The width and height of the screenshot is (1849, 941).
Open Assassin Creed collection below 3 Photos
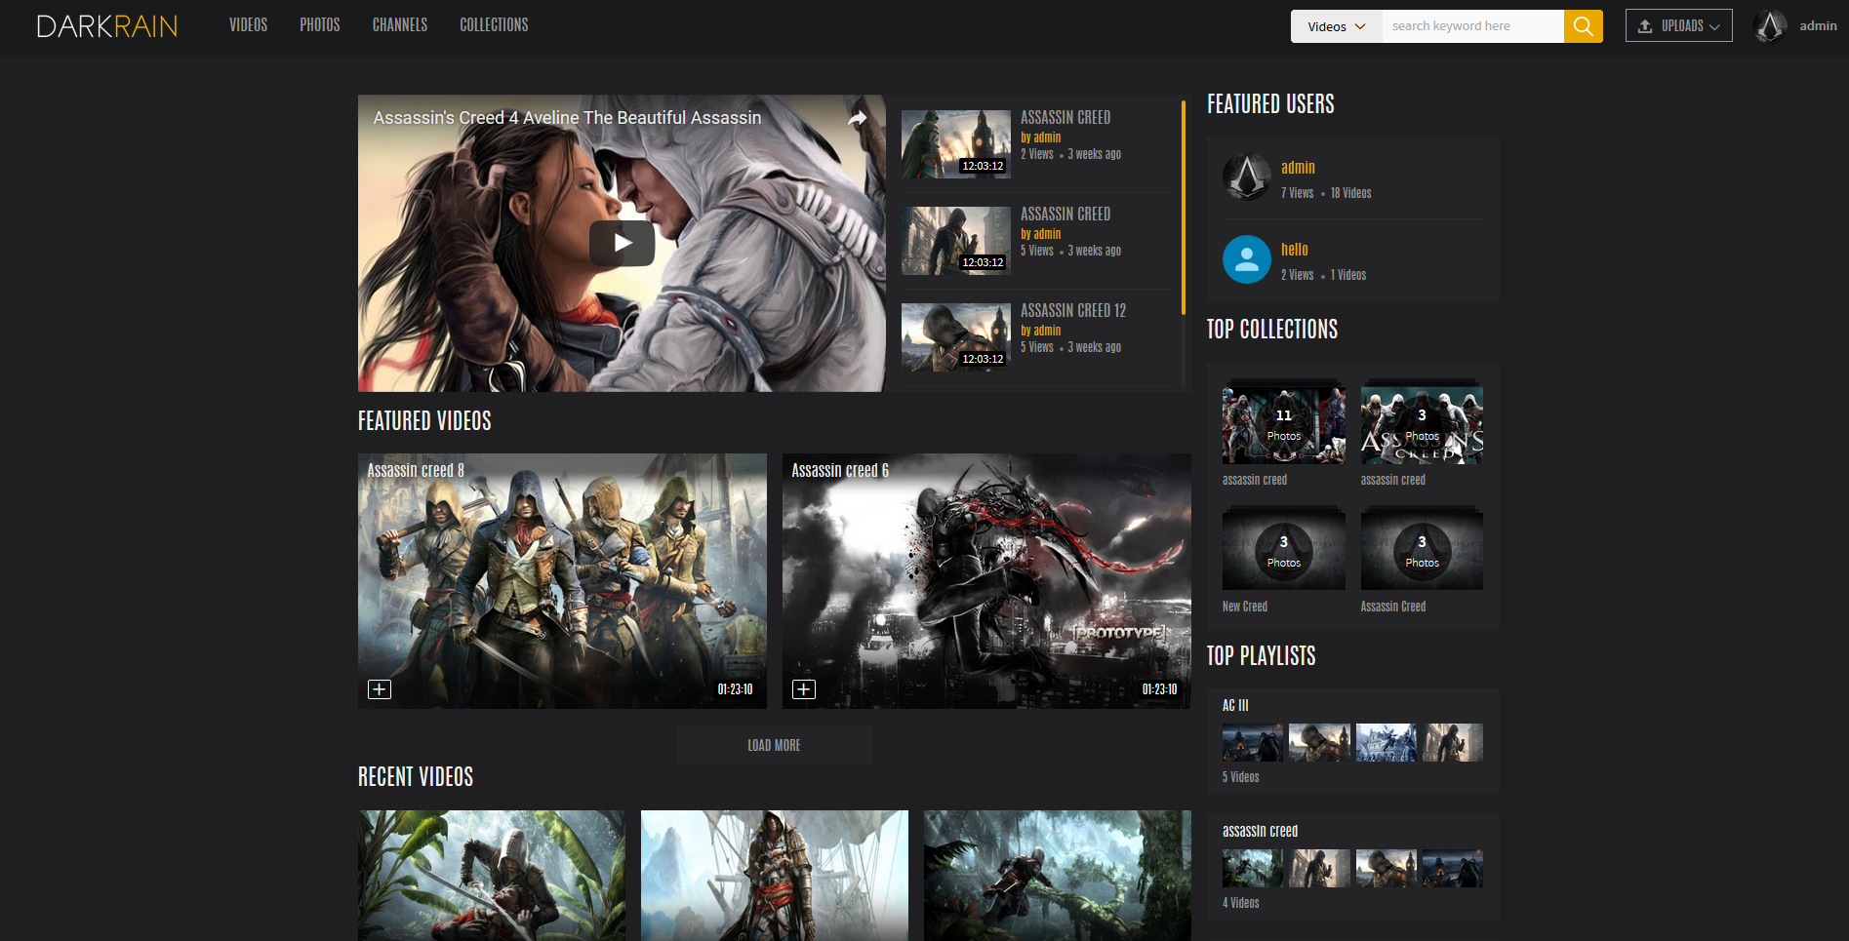(1422, 549)
